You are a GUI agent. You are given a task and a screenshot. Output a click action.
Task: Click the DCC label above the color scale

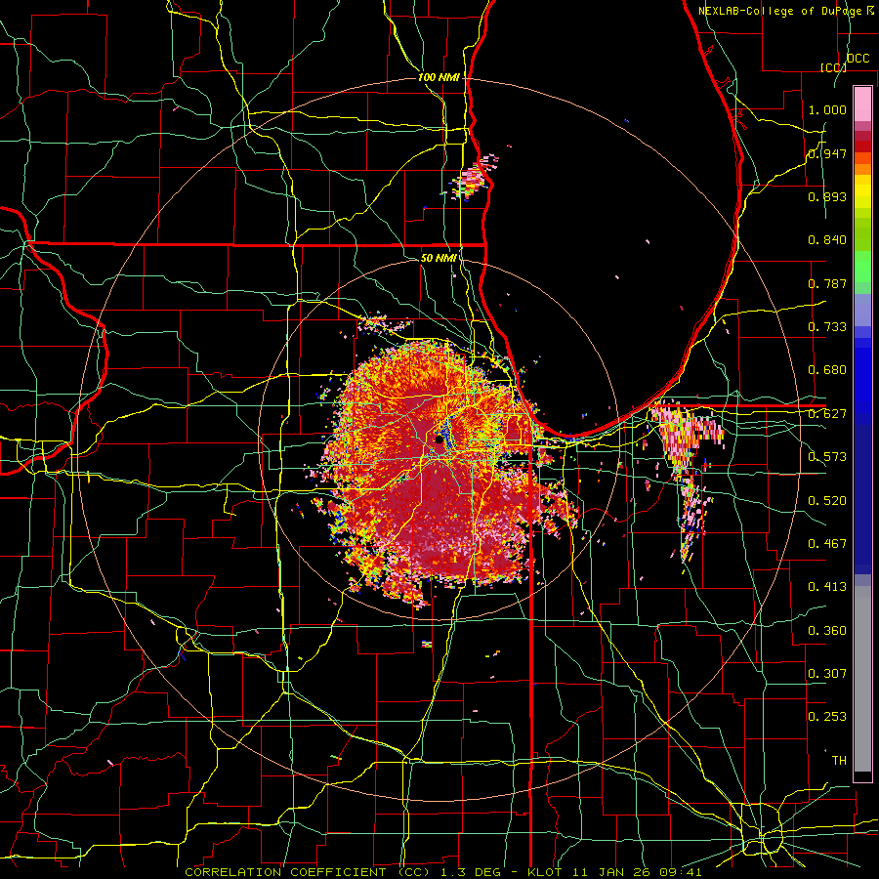[x=858, y=59]
